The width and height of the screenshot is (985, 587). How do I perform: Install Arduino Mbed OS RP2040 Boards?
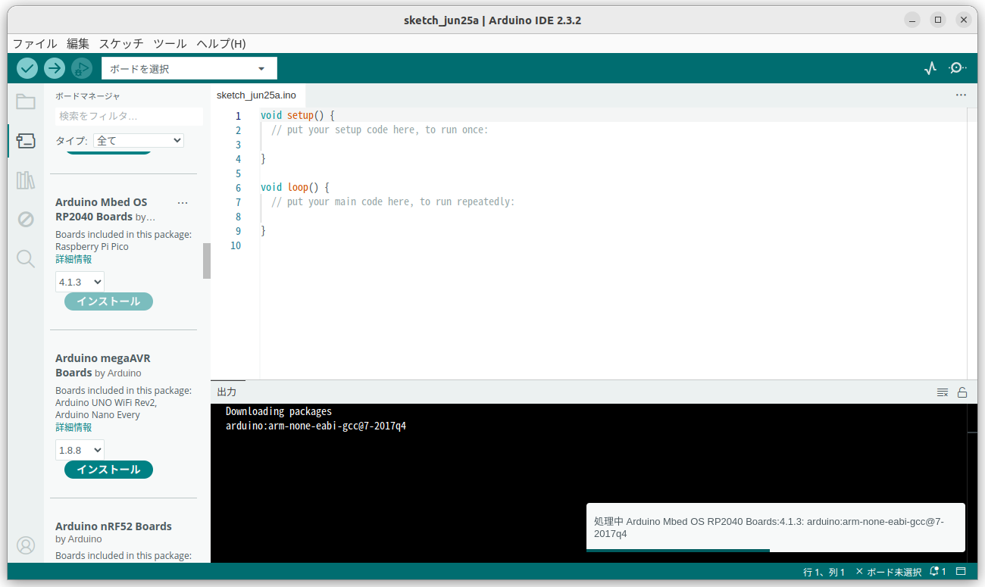click(108, 301)
